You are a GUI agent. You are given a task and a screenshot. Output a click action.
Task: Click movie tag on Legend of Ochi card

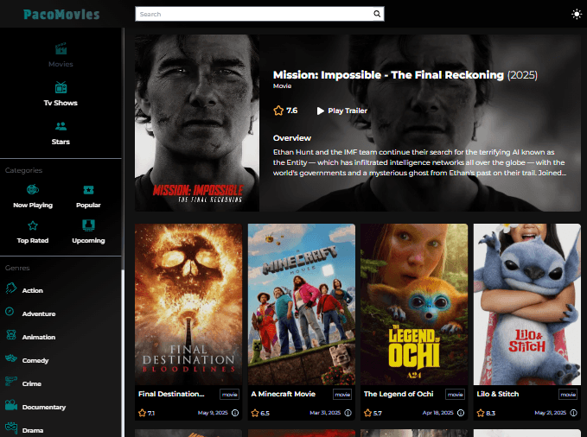pos(456,395)
